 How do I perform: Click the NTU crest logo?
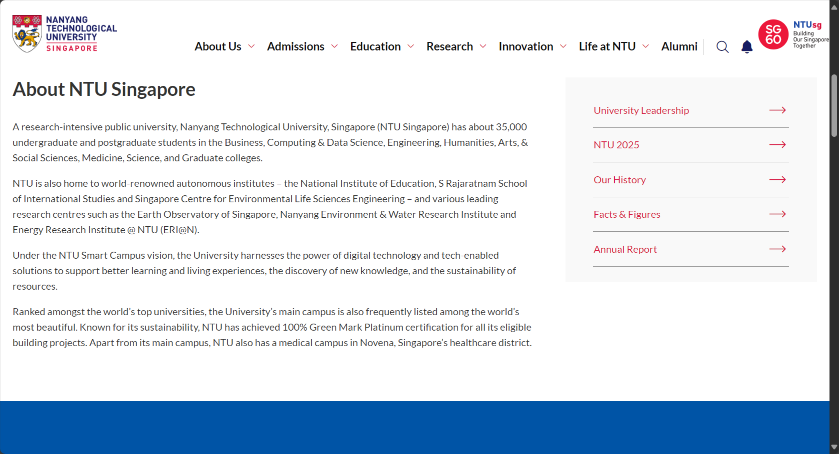click(27, 33)
